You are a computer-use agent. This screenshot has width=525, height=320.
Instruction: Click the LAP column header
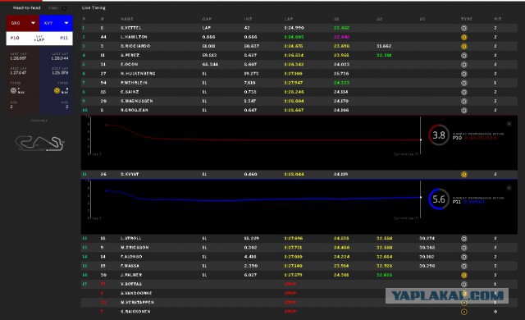(x=289, y=19)
